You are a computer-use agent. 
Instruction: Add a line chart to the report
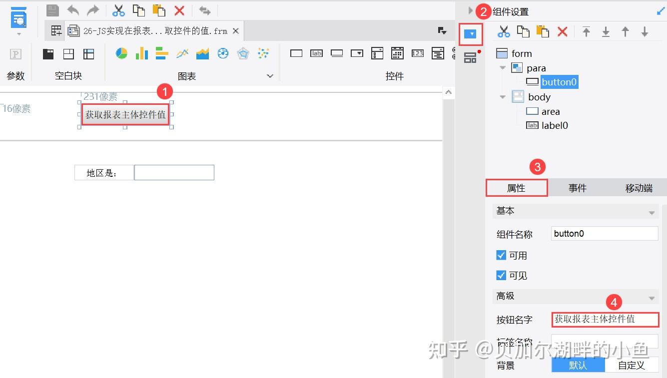183,53
